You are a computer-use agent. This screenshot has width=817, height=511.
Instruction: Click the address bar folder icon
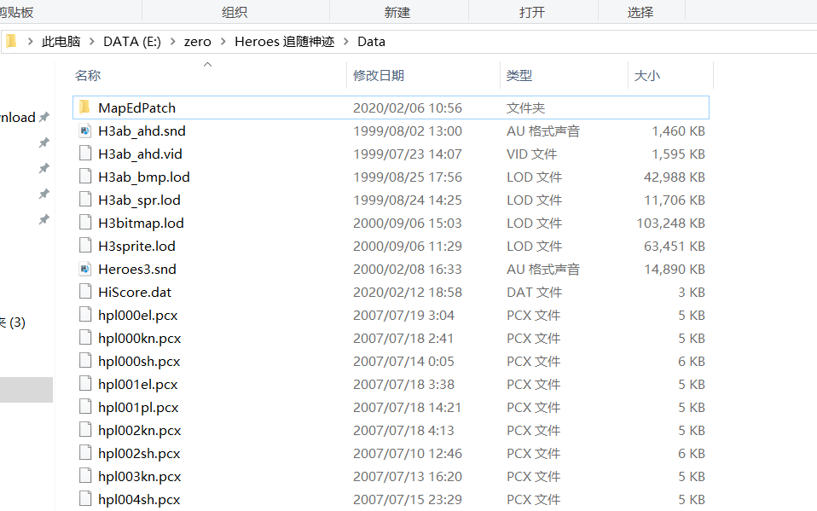(x=11, y=41)
